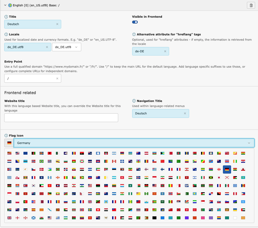Select the Union Jack flag icon
This screenshot has height=228, width=258.
point(9,217)
